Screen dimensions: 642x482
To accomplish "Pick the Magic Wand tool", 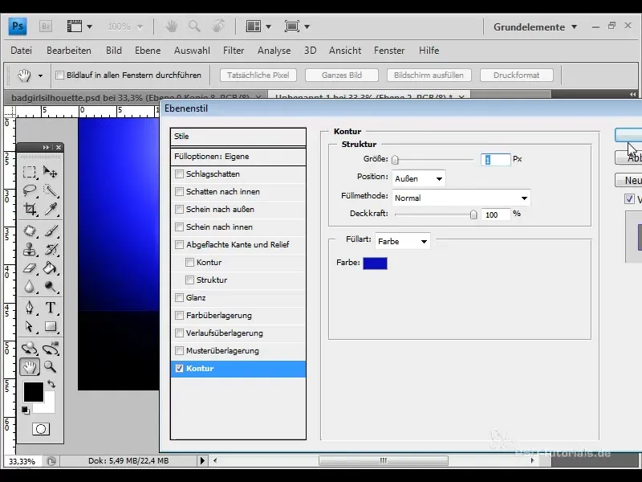I will [51, 190].
